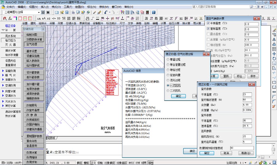Uncheck the 干球温度 checkbox

click(208, 23)
